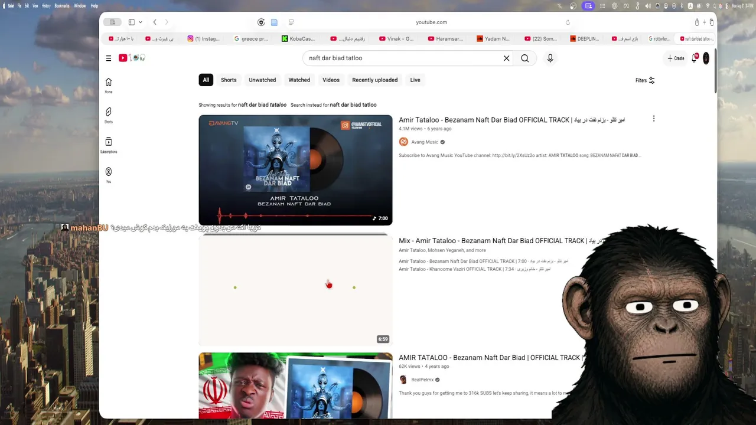Open the Create menu
The width and height of the screenshot is (756, 425).
point(676,58)
